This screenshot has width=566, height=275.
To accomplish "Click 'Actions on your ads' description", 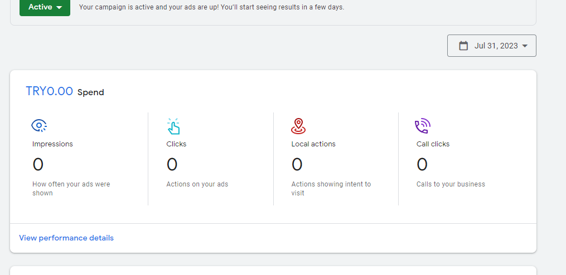I will point(197,184).
